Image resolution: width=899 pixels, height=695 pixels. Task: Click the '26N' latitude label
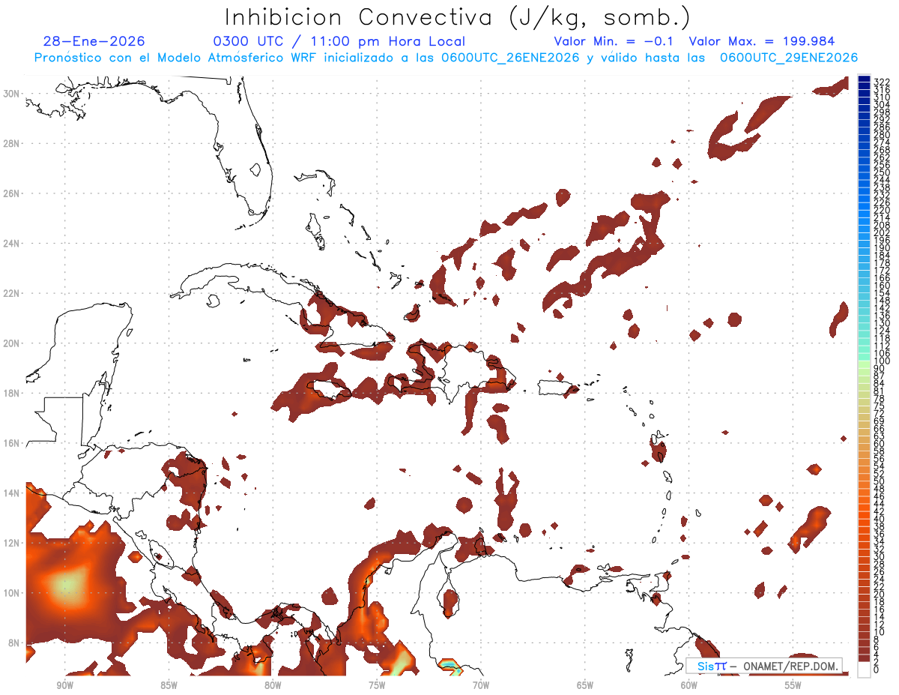click(12, 193)
